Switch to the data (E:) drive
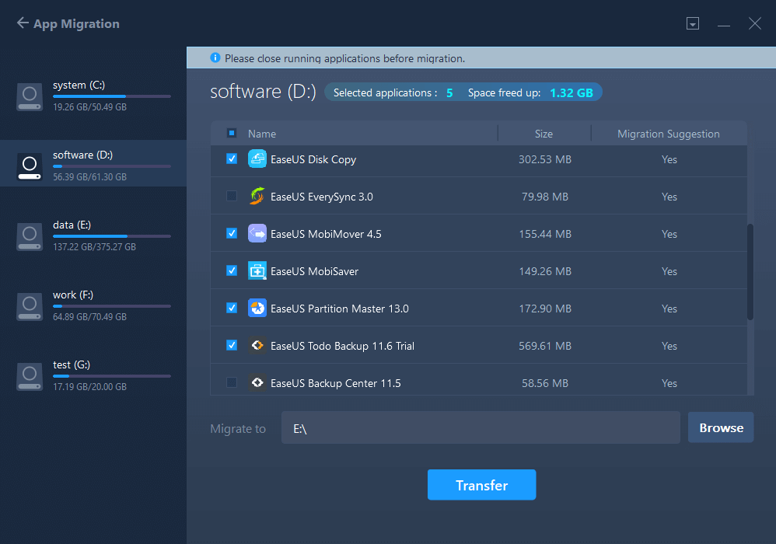Image resolution: width=776 pixels, height=544 pixels. [93, 235]
